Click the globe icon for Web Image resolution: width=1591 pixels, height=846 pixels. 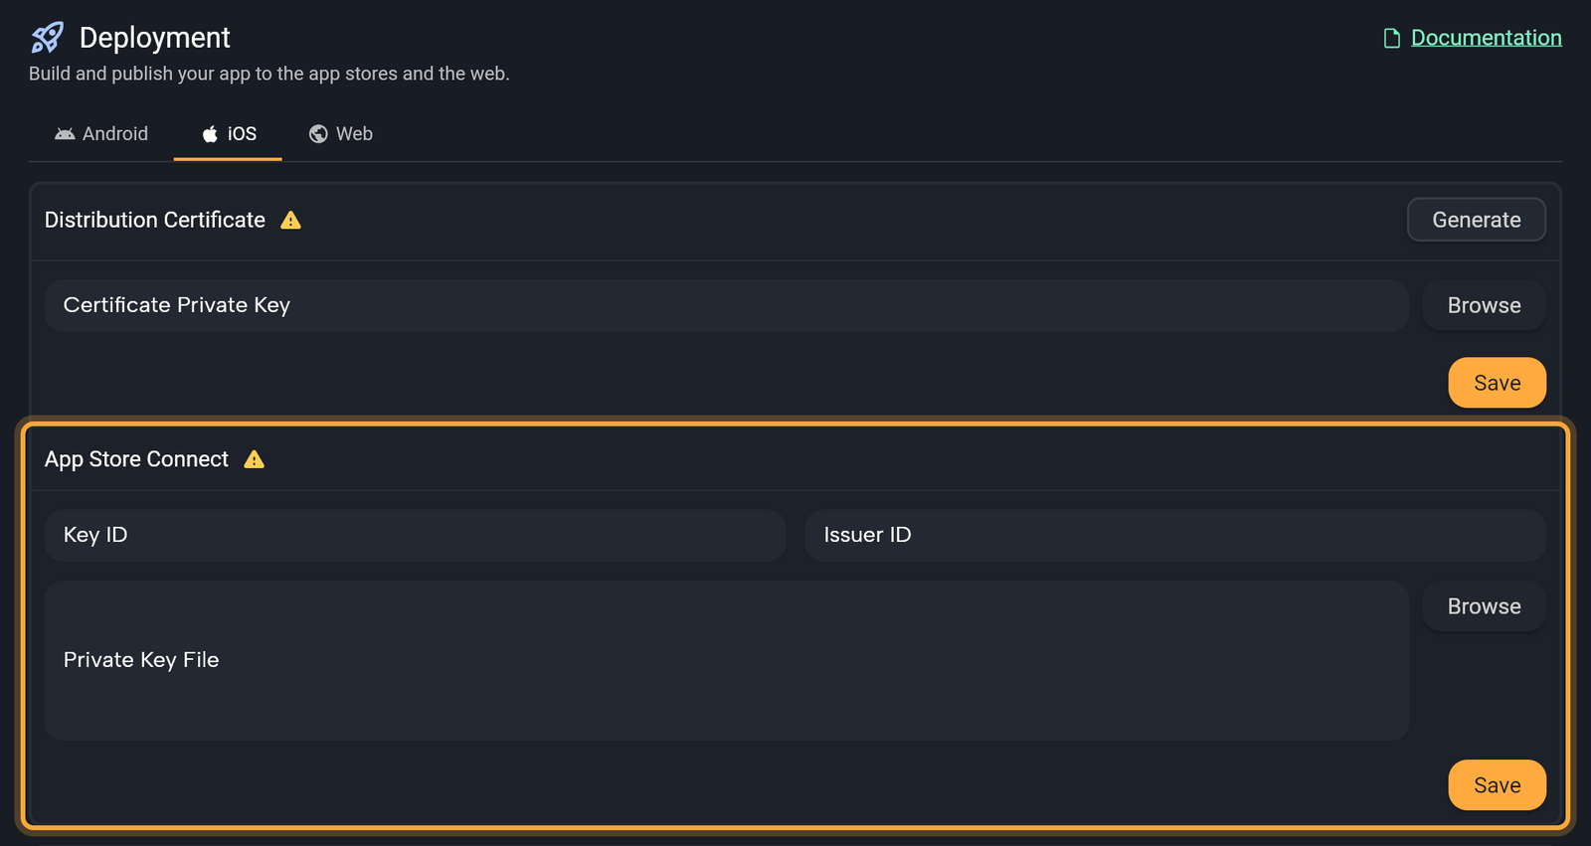[x=318, y=134]
